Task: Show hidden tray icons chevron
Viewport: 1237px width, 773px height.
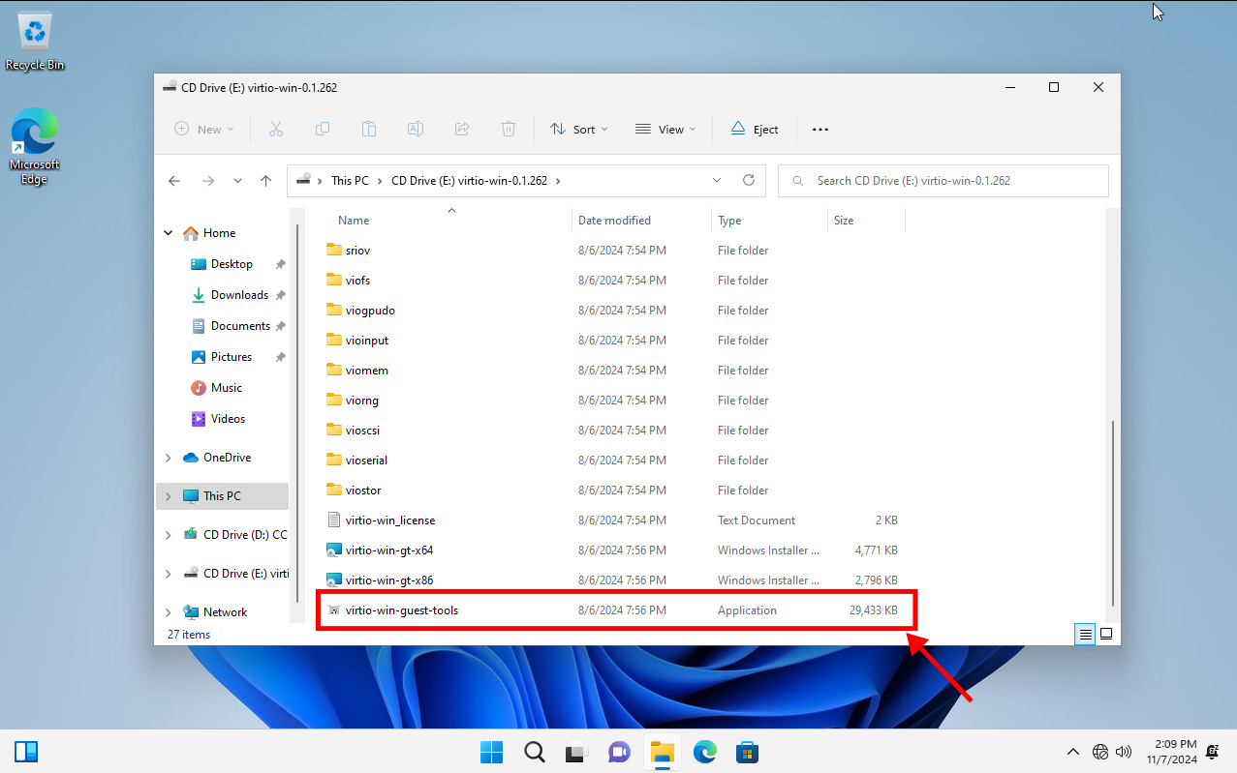Action: click(1072, 752)
